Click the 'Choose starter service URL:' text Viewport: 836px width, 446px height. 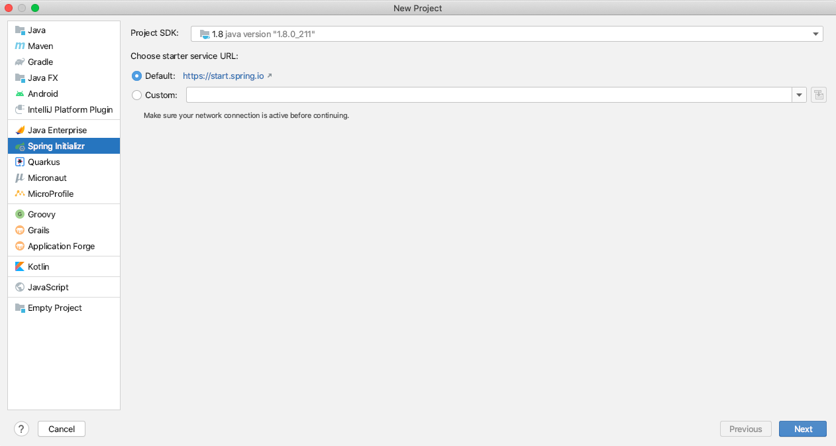coord(184,56)
